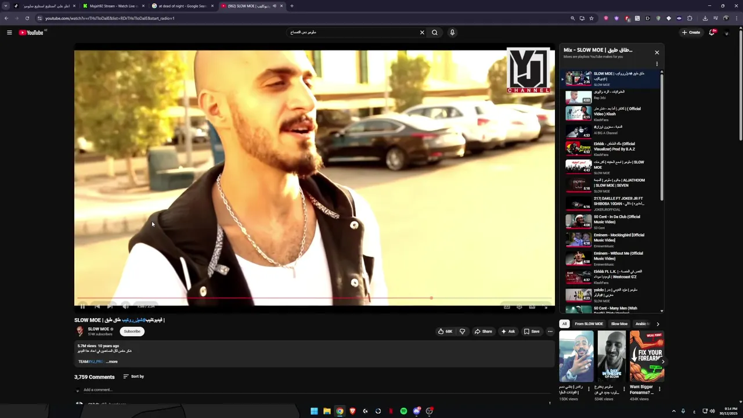Pause the video with the player control
Screen dimensions: 743x418
[82, 306]
